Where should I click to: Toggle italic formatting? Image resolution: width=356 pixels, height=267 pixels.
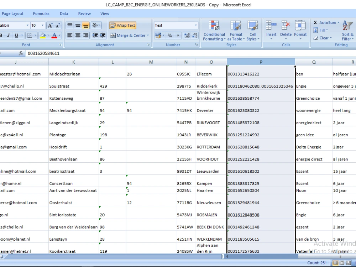(x=9, y=35)
